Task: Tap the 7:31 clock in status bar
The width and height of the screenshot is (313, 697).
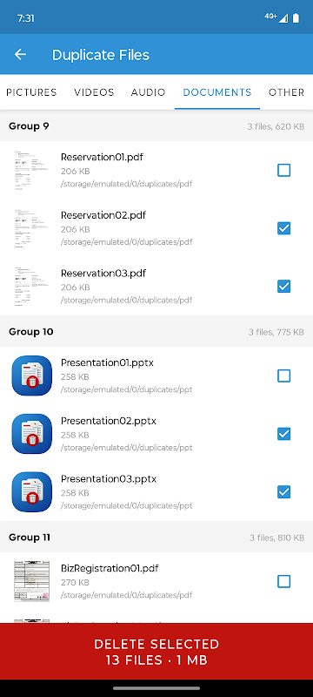Action: [x=26, y=18]
